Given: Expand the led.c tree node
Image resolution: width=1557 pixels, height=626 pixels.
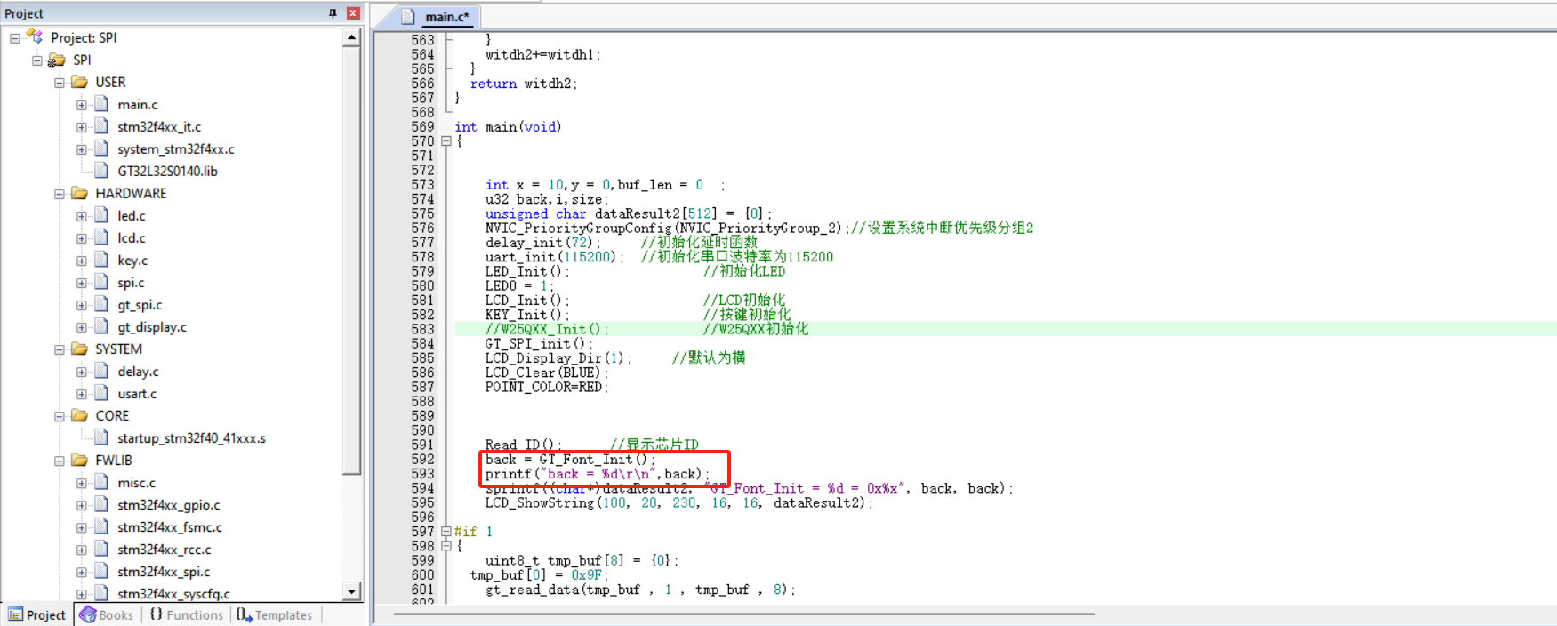Looking at the screenshot, I should (82, 216).
